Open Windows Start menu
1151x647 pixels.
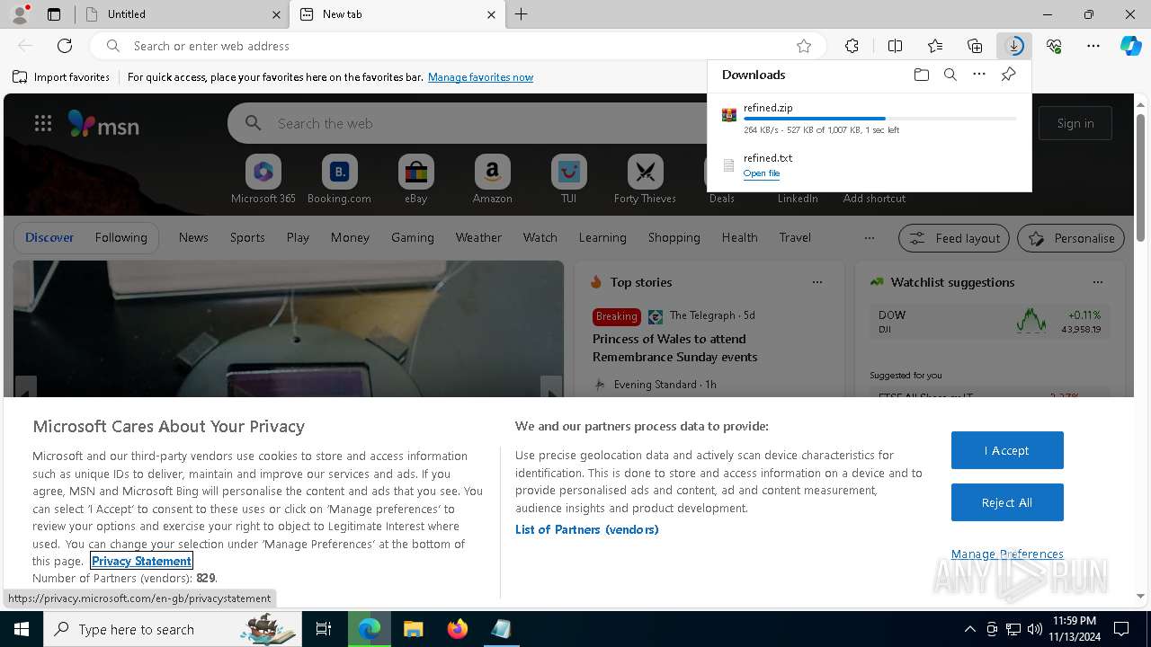(22, 629)
